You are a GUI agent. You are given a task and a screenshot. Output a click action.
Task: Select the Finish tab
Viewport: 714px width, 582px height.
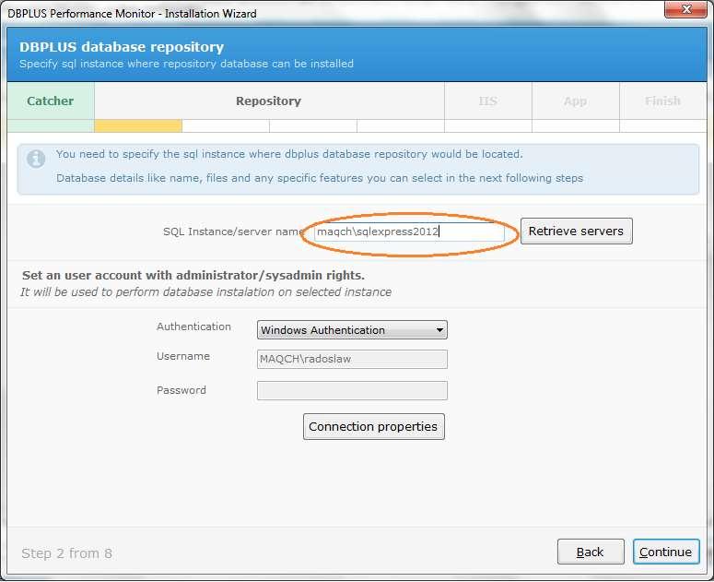(662, 101)
